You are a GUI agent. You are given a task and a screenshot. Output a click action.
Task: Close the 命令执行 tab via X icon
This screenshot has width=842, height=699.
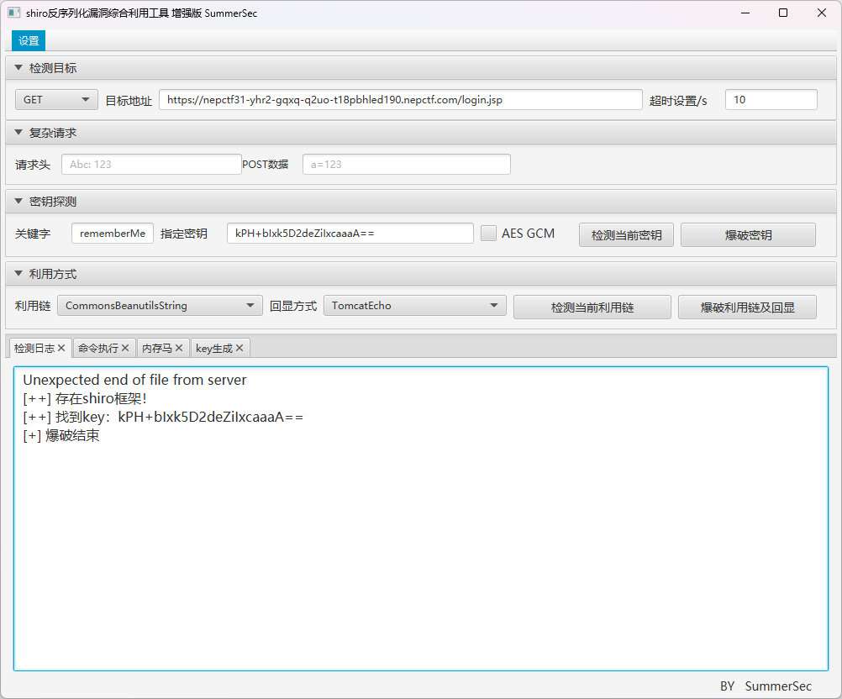(125, 348)
